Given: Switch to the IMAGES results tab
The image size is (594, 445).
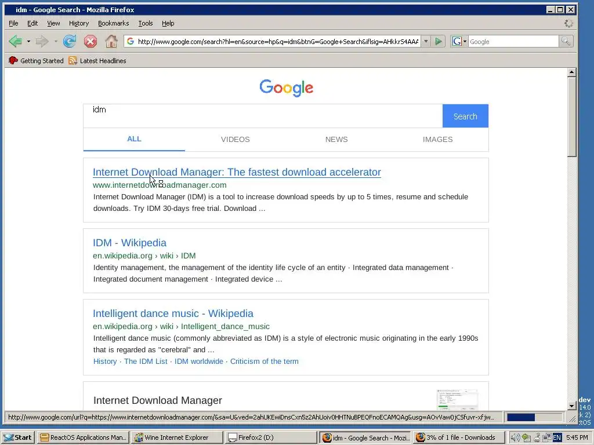Looking at the screenshot, I should (x=437, y=139).
